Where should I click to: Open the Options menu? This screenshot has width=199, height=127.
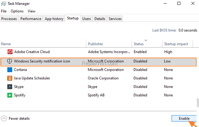17,11
